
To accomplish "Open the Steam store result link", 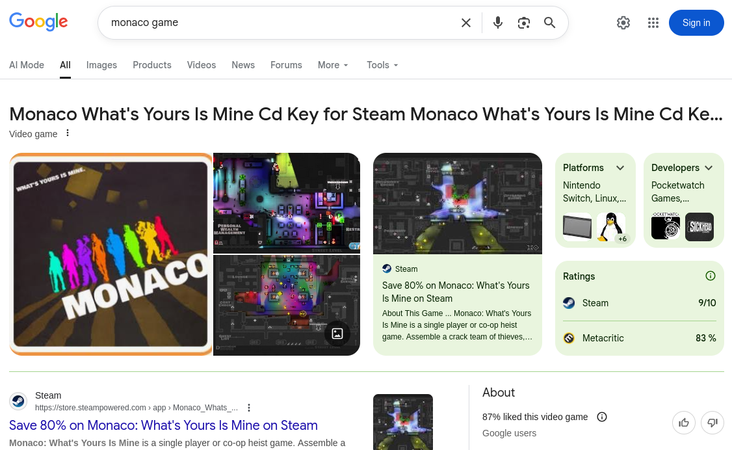I will 163,425.
